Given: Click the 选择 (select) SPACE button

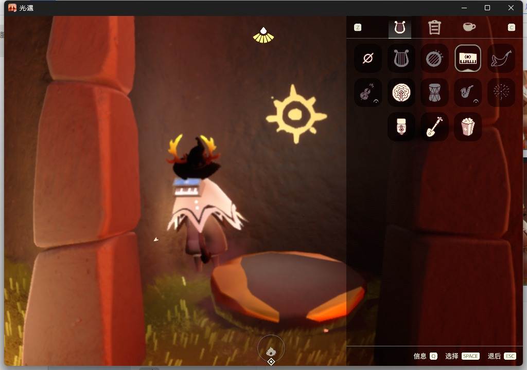Looking at the screenshot, I should click(462, 356).
